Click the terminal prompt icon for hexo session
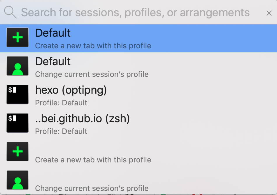277x195 pixels. pyautogui.click(x=17, y=95)
